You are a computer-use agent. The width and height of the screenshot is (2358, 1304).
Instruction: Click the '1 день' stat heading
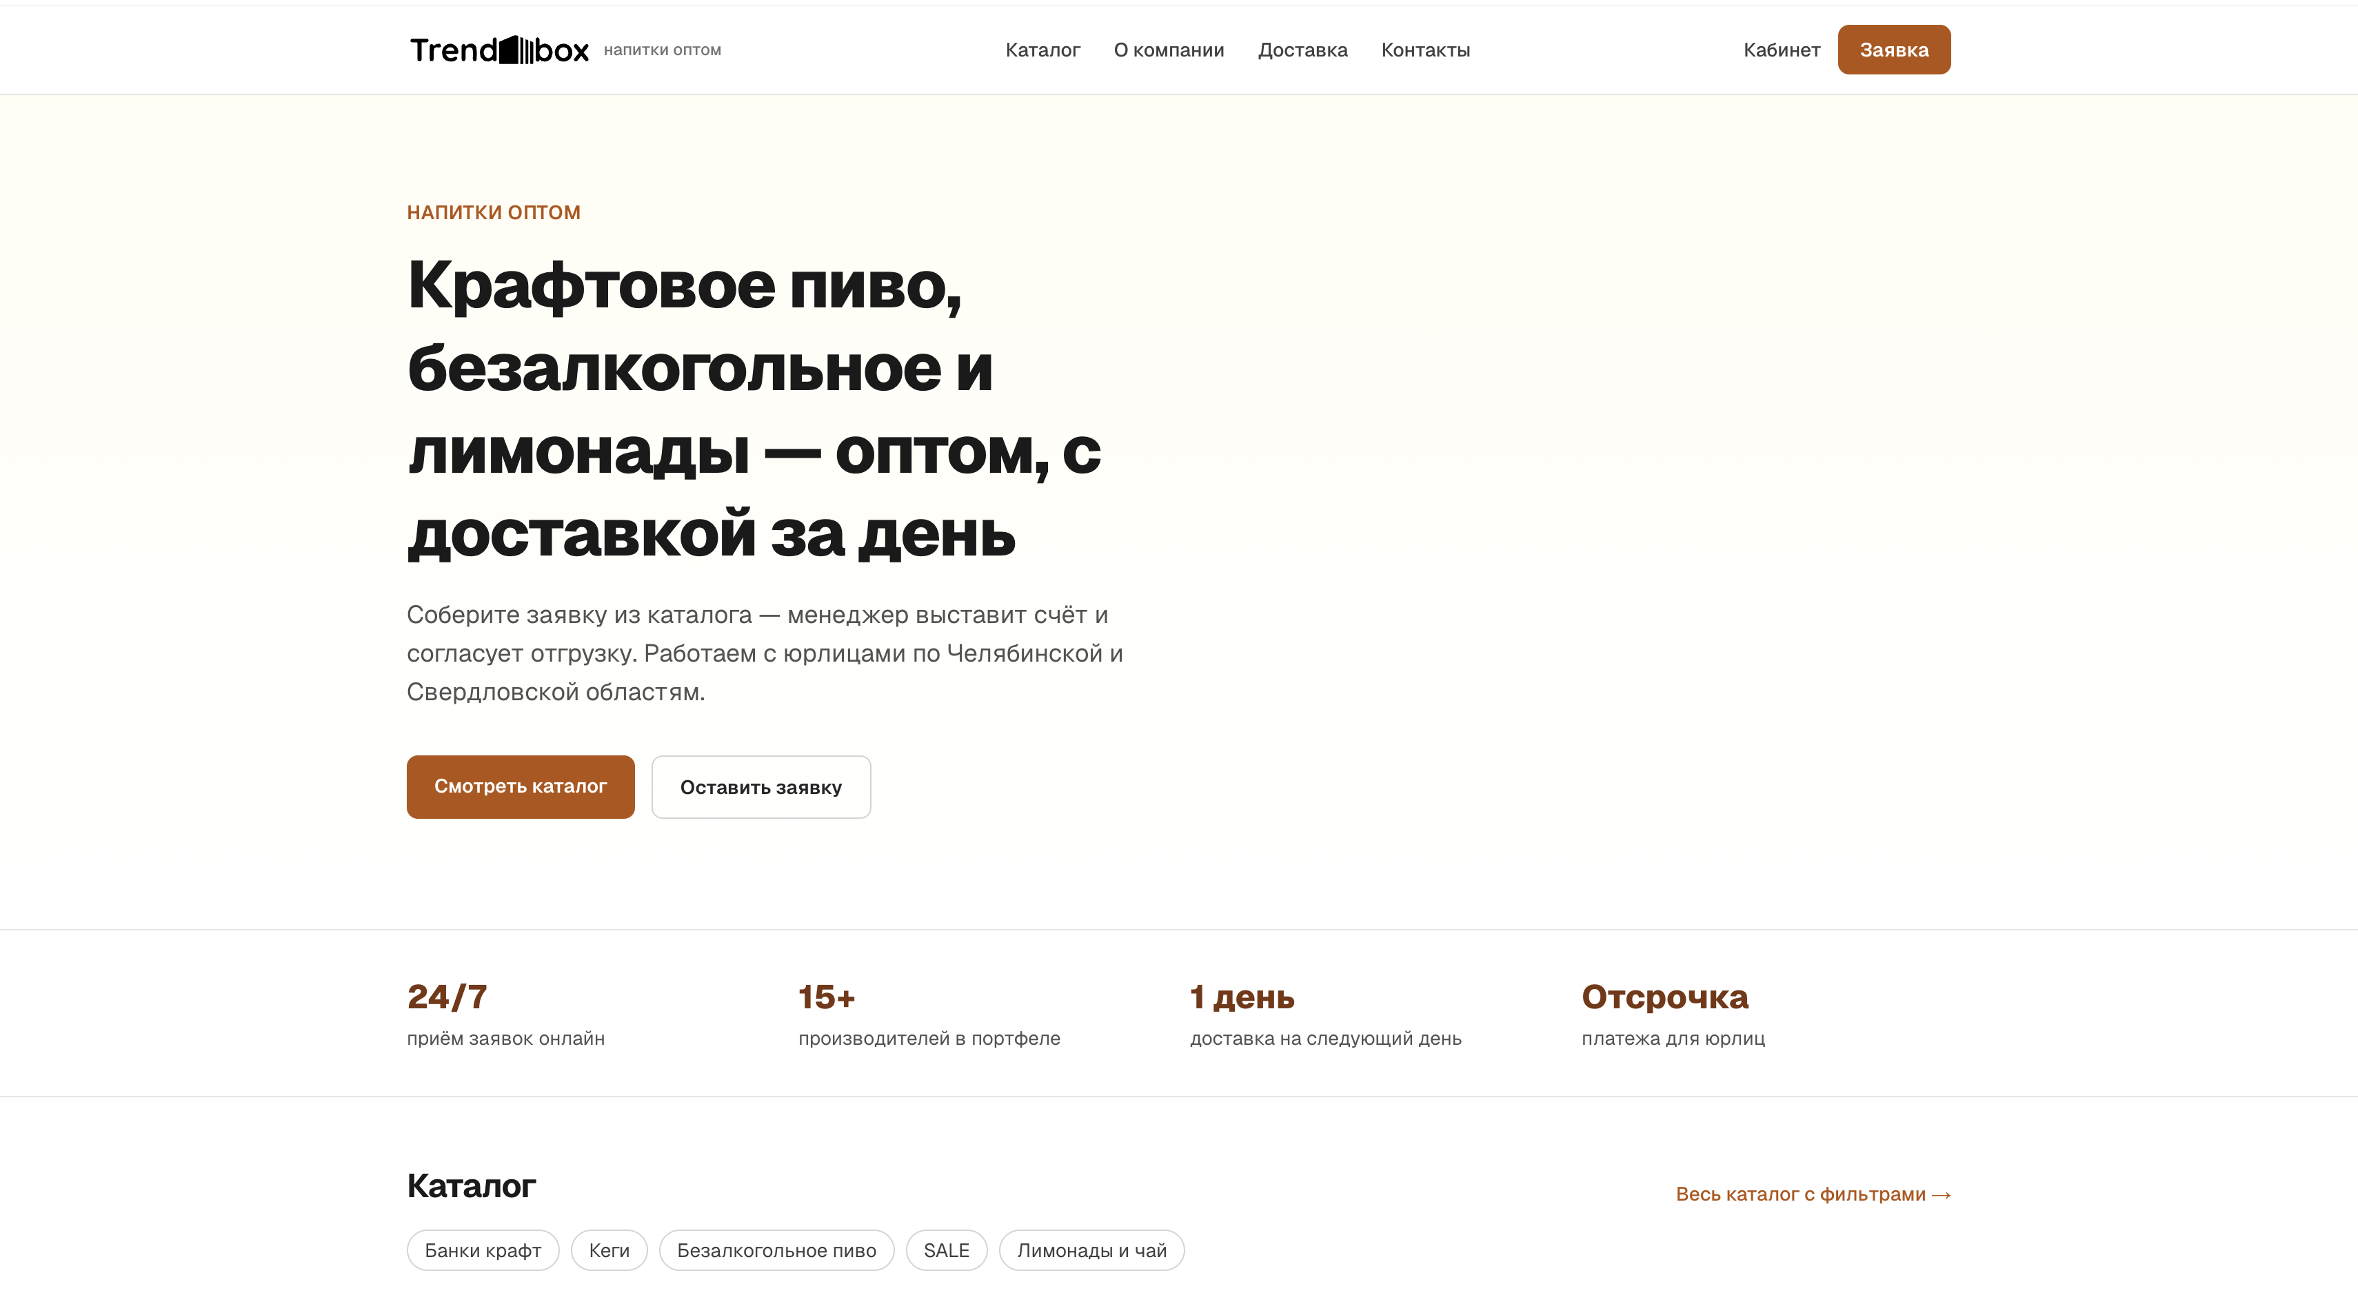(1242, 997)
